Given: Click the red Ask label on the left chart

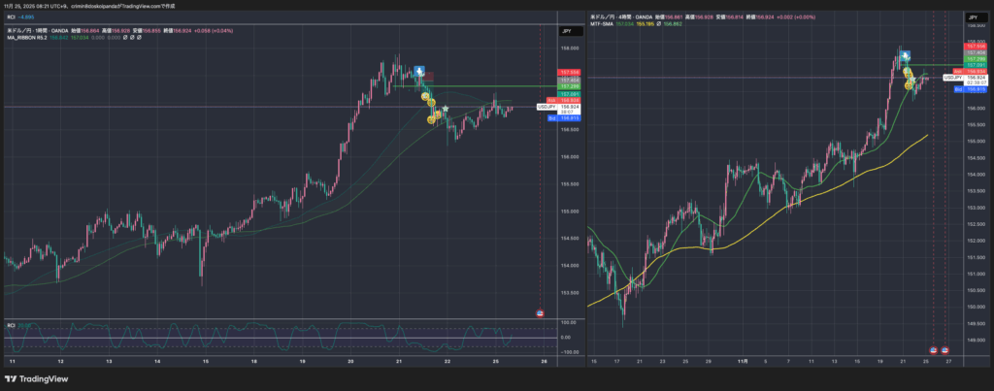Looking at the screenshot, I should coord(551,100).
